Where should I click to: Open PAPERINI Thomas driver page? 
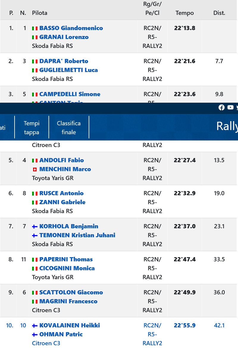[x=66, y=259]
